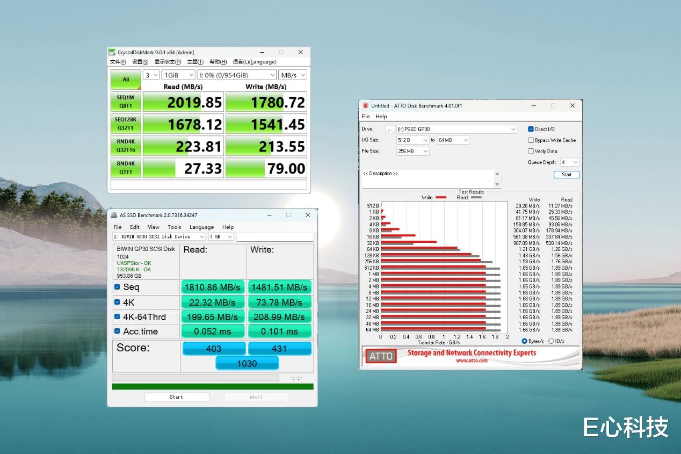Open CrystalDiskMark 文件(F) menu

point(118,62)
